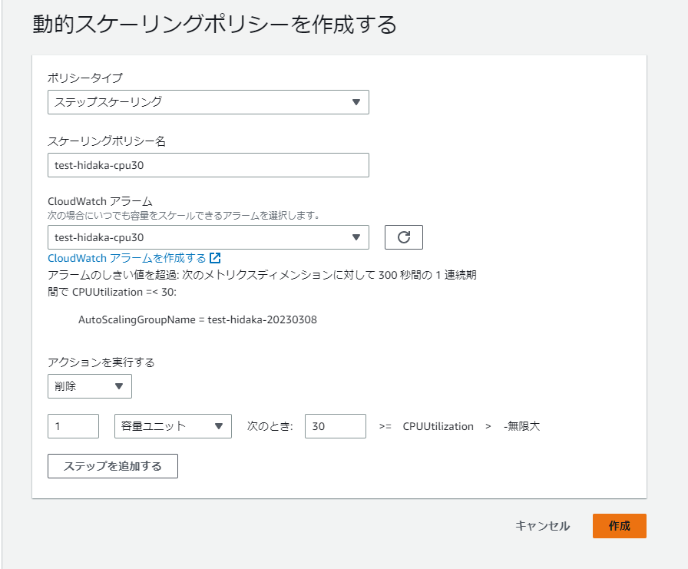
Task: Open the CloudWatch アラームを作成する link
Action: [x=127, y=258]
